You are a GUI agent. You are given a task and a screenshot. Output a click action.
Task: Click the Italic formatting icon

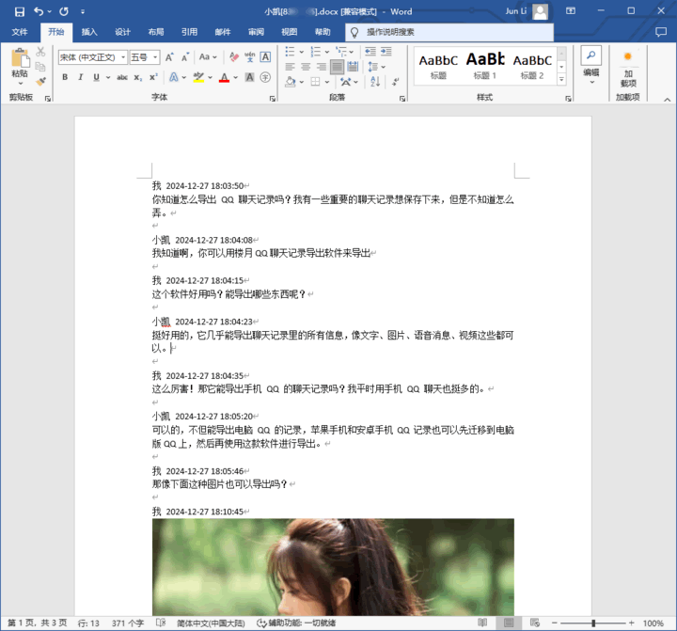pos(81,77)
